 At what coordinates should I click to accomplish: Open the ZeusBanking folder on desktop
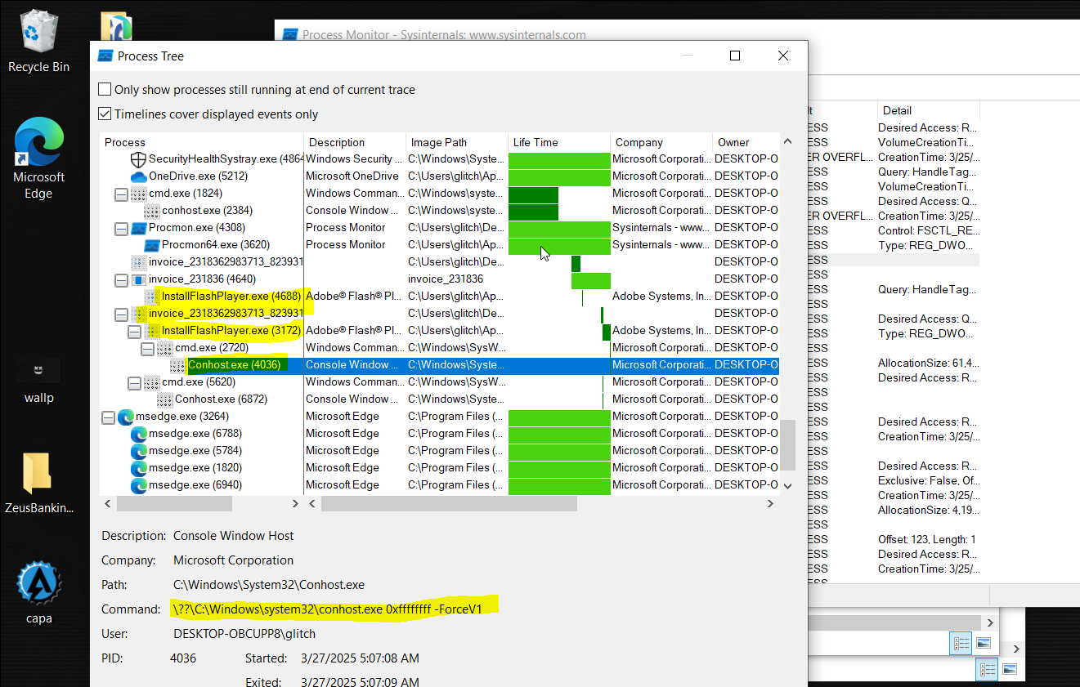(38, 474)
